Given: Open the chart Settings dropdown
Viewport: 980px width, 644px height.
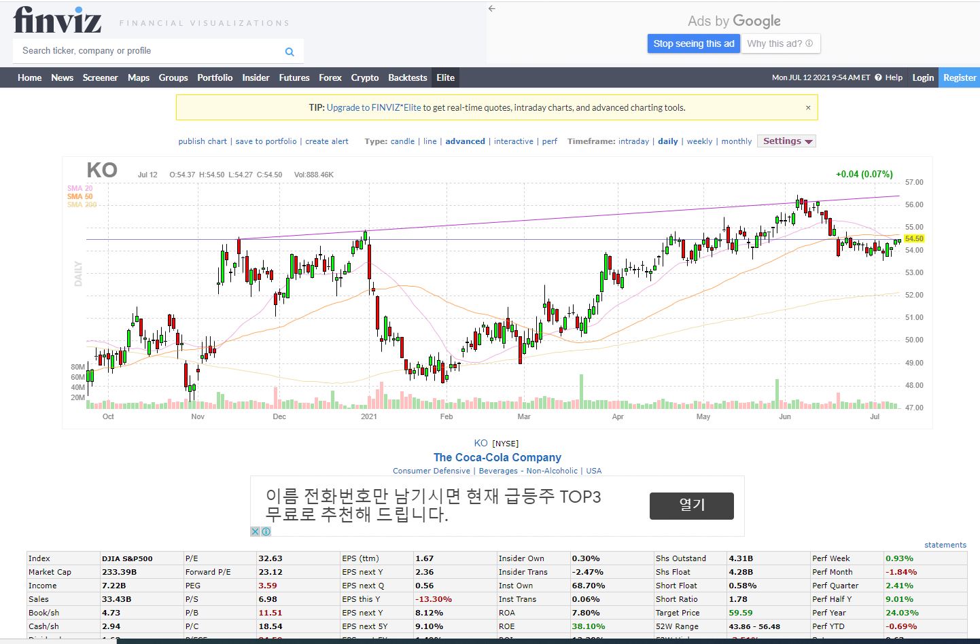Looking at the screenshot, I should [786, 141].
